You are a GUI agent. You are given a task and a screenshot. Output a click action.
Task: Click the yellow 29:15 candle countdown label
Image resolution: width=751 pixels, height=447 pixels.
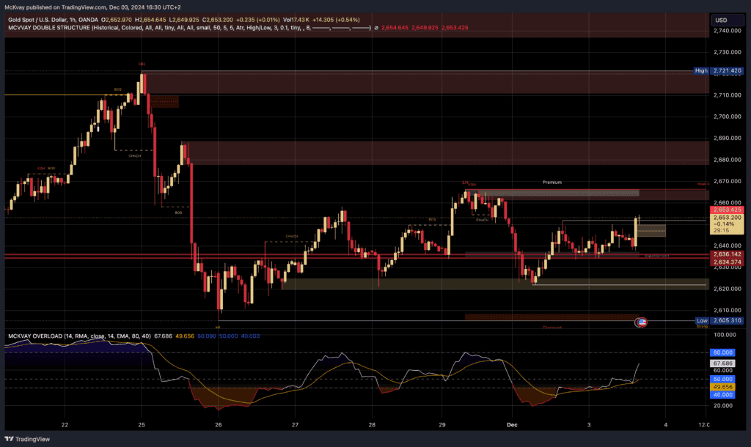(723, 230)
